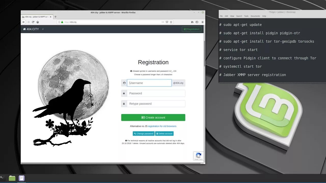
Task: Click the user icon beside Username
Action: pyautogui.click(x=124, y=83)
